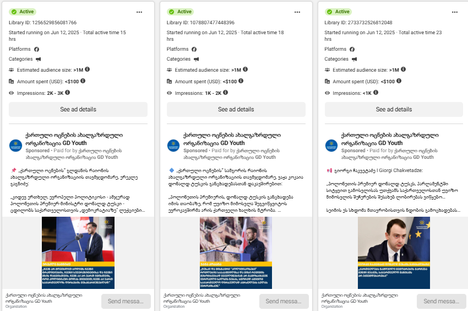Click Send message button on third ad
This screenshot has width=468, height=311.
pyautogui.click(x=442, y=301)
